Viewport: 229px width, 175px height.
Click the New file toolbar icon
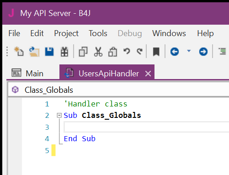19,52
